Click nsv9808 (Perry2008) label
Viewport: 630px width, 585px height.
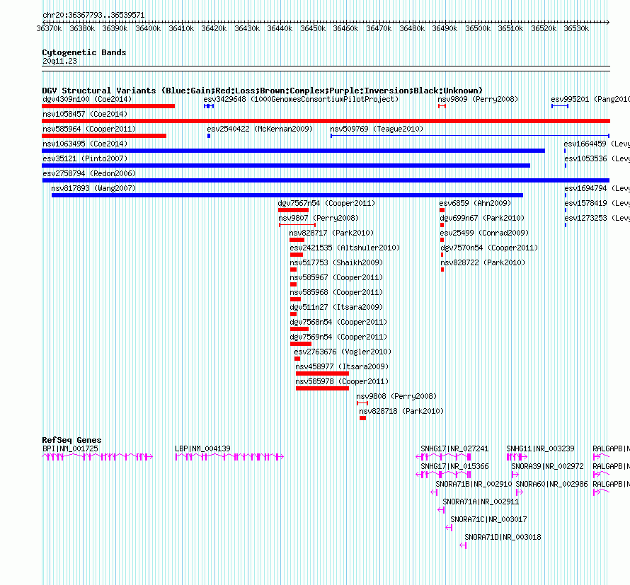click(x=396, y=396)
